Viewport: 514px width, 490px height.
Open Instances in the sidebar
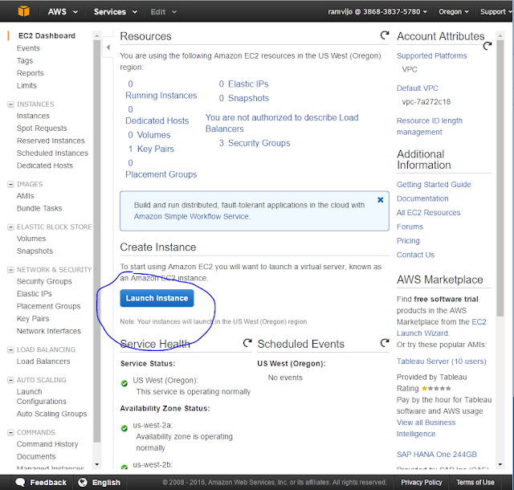point(33,116)
